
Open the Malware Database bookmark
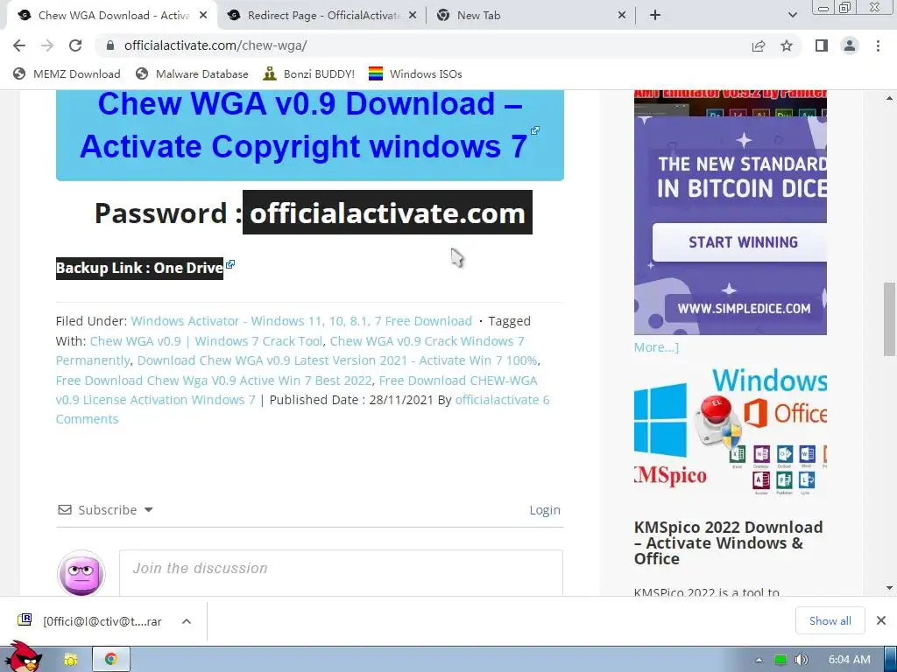192,74
